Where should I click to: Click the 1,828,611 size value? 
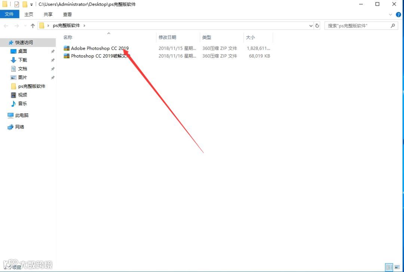(258, 48)
